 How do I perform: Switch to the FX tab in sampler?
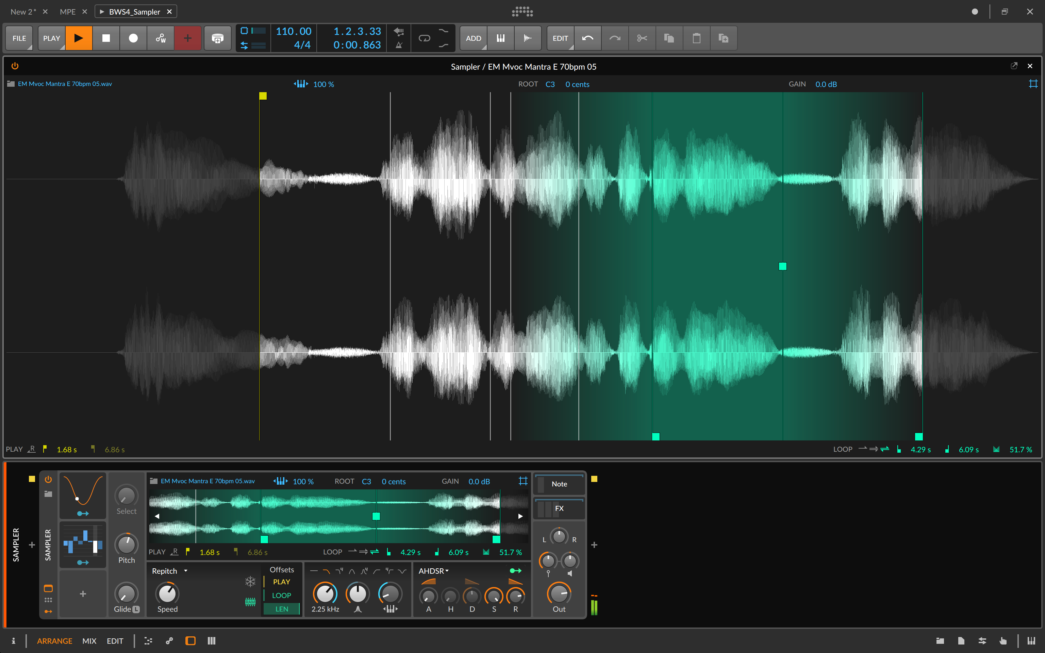559,508
